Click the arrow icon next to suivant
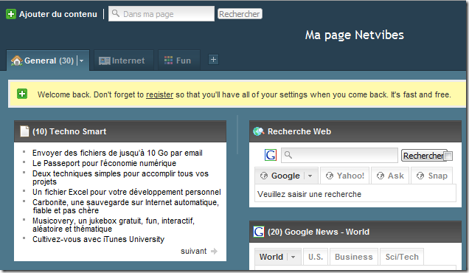Image resolution: width=469 pixels, height=273 pixels. [x=214, y=251]
